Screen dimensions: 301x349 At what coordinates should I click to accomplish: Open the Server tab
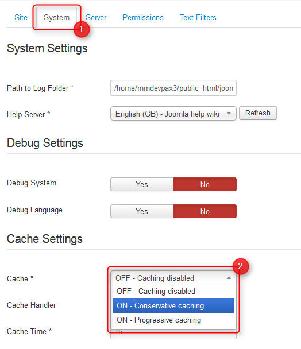coord(96,17)
